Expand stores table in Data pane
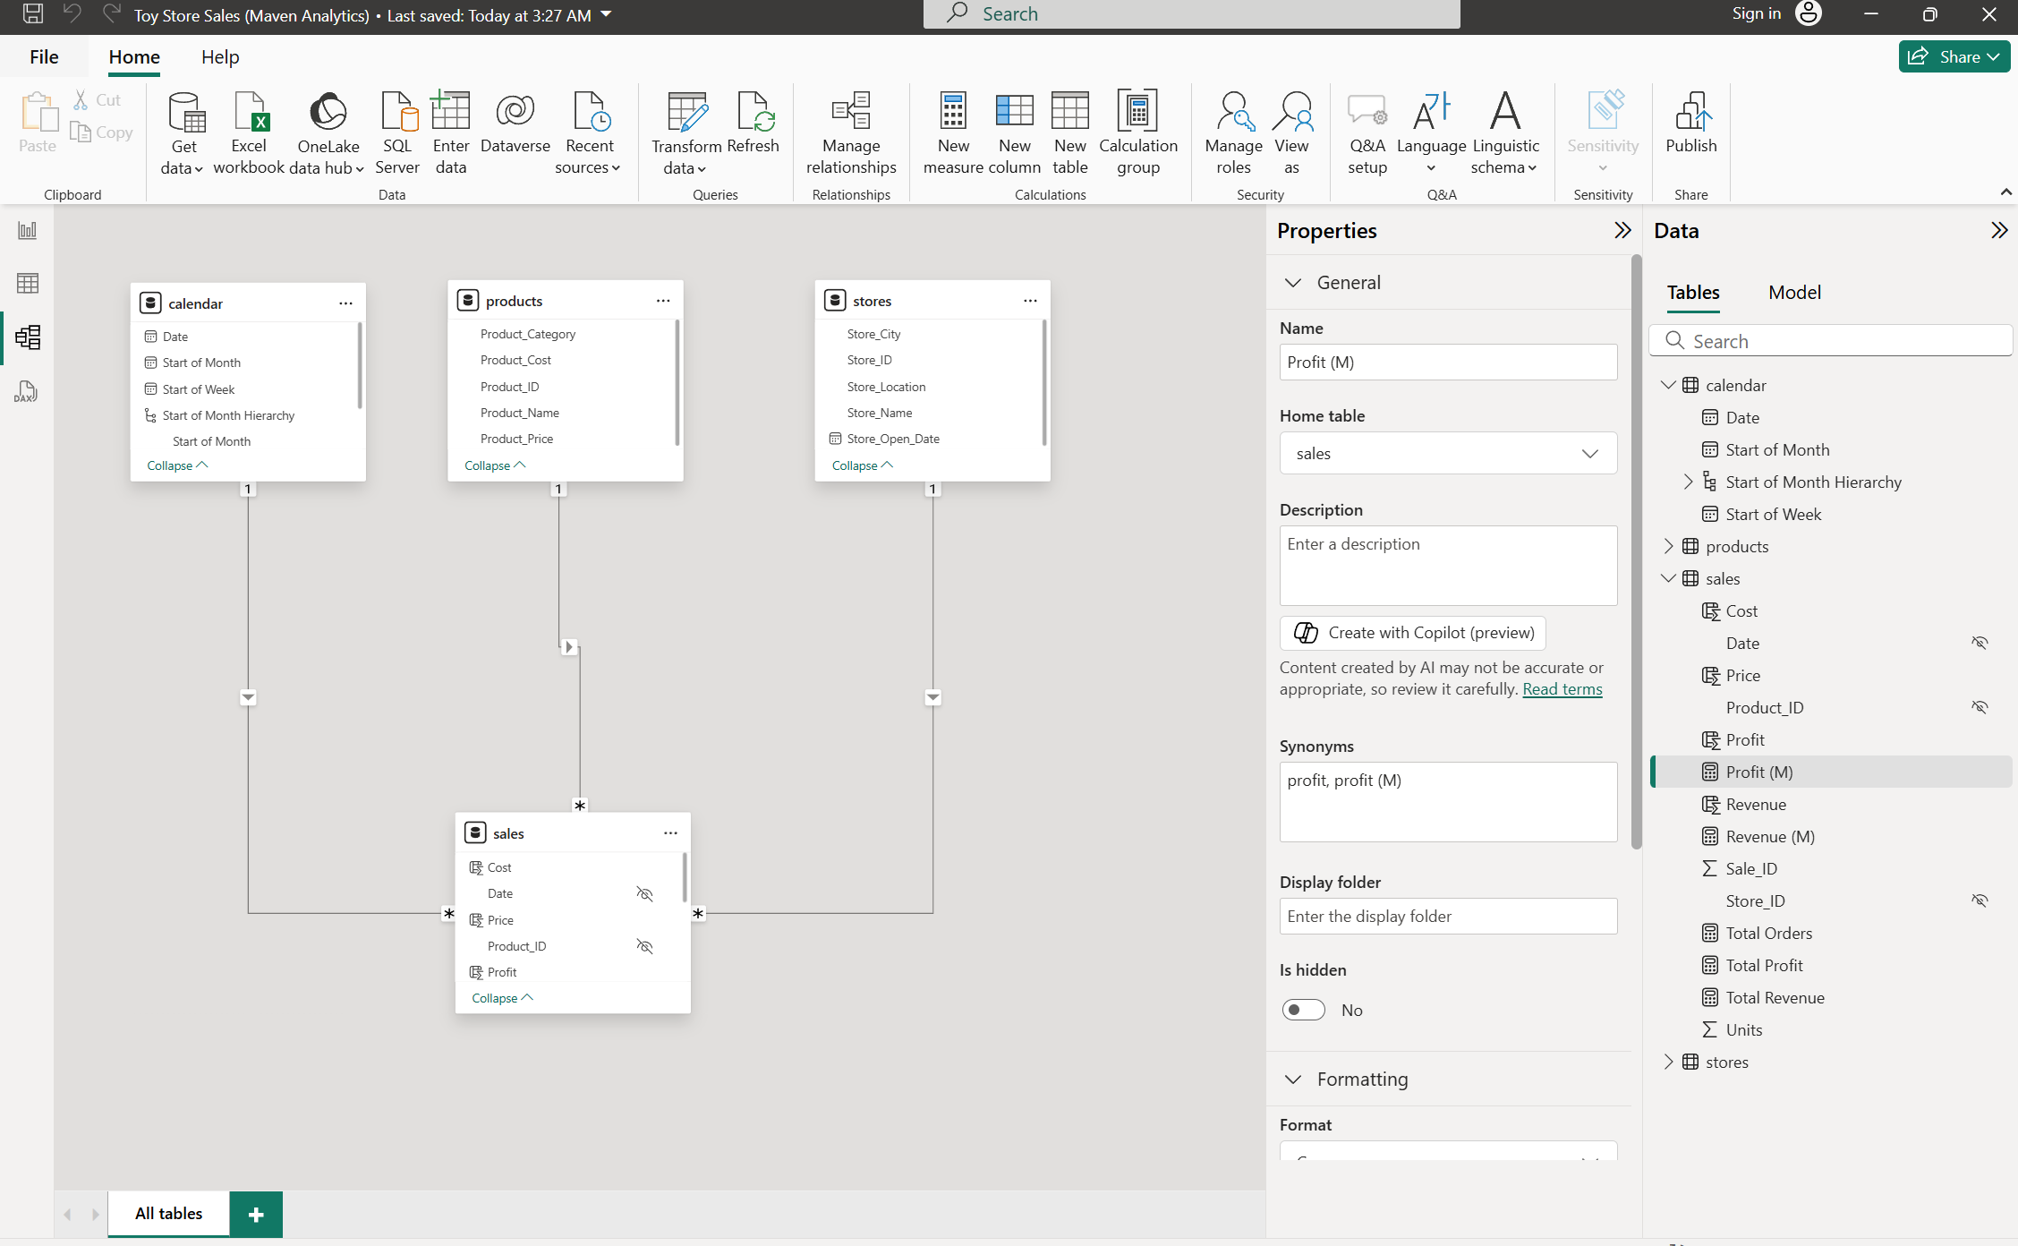The image size is (2018, 1246). tap(1668, 1062)
